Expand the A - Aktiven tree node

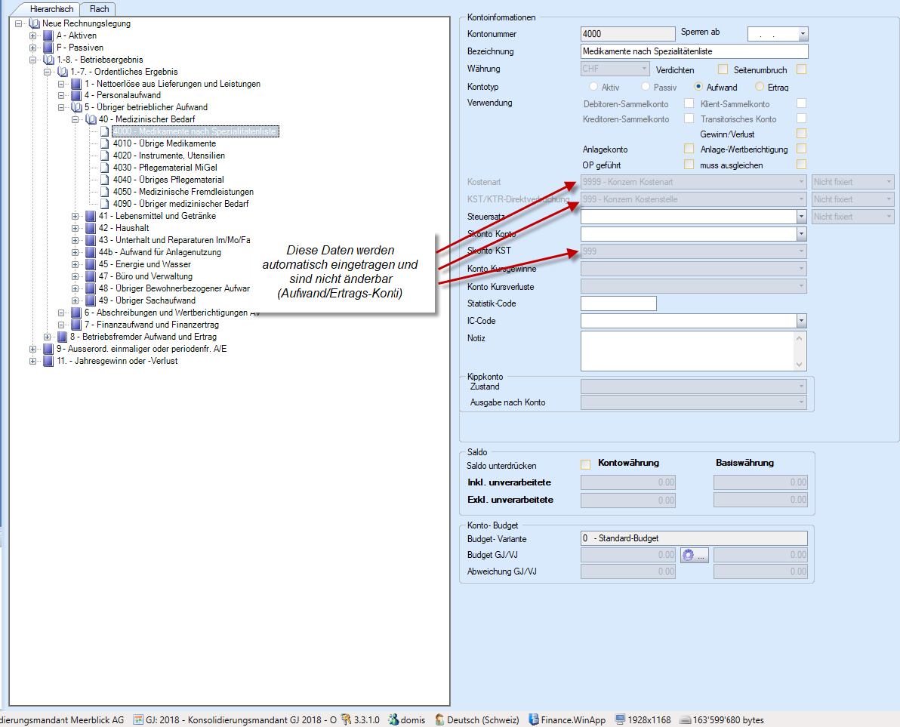coord(32,35)
